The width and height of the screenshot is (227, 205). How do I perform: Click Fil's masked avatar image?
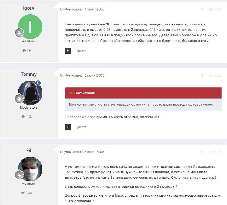click(x=30, y=169)
